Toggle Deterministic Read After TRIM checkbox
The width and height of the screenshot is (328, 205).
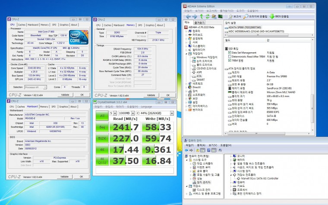pos(230,57)
